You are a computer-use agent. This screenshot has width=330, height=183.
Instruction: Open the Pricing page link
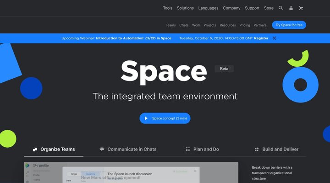point(245,25)
